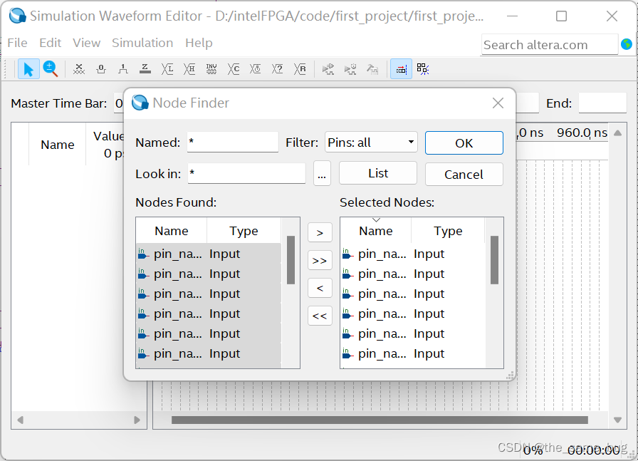Open Arbitrary Value (X?) tool

coord(278,69)
